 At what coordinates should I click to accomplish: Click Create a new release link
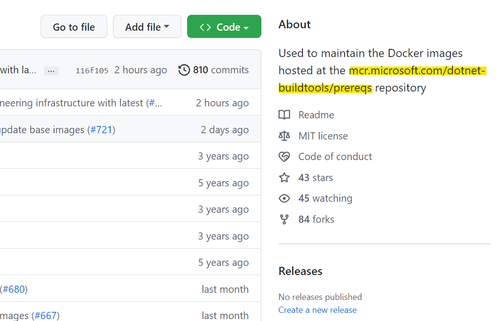click(317, 310)
